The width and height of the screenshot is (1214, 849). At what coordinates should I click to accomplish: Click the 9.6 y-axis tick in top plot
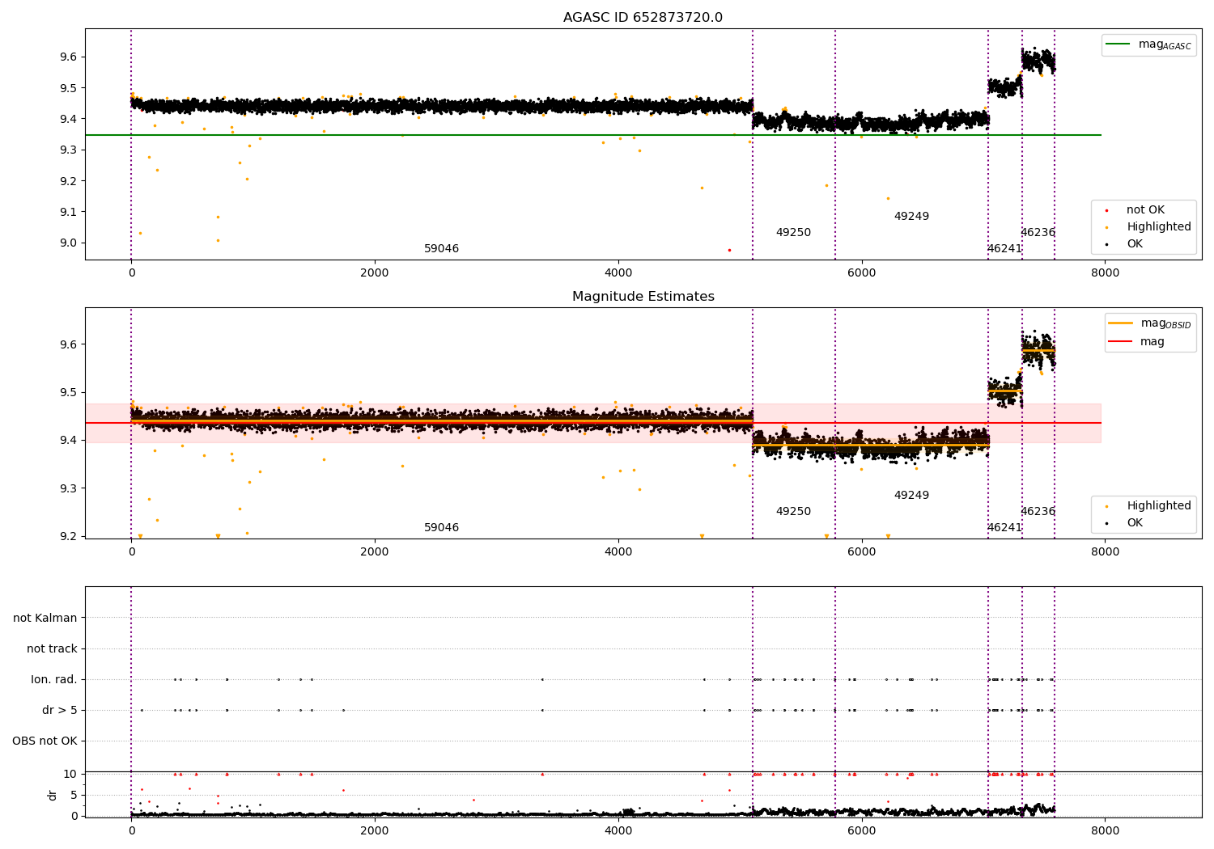click(68, 57)
